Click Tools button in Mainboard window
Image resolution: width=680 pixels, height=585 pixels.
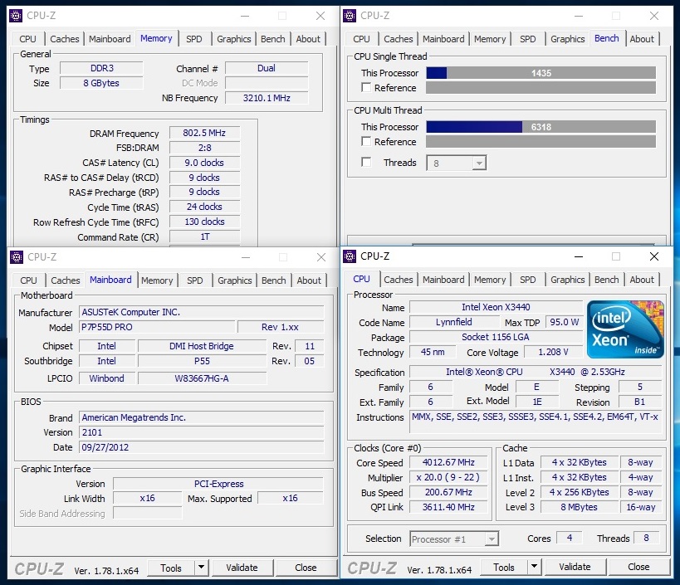click(171, 568)
